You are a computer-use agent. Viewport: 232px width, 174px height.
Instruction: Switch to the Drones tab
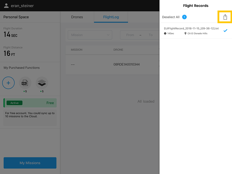click(x=77, y=17)
